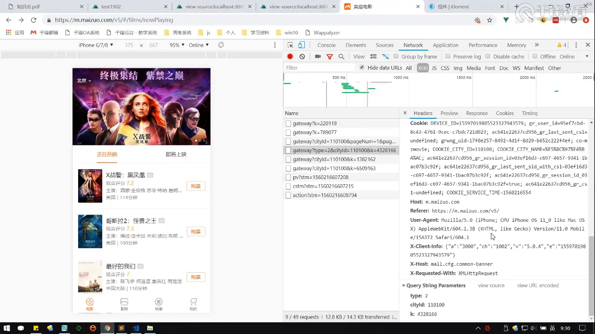595x334 pixels.
Task: Select large request rows view icon
Action: (373, 57)
